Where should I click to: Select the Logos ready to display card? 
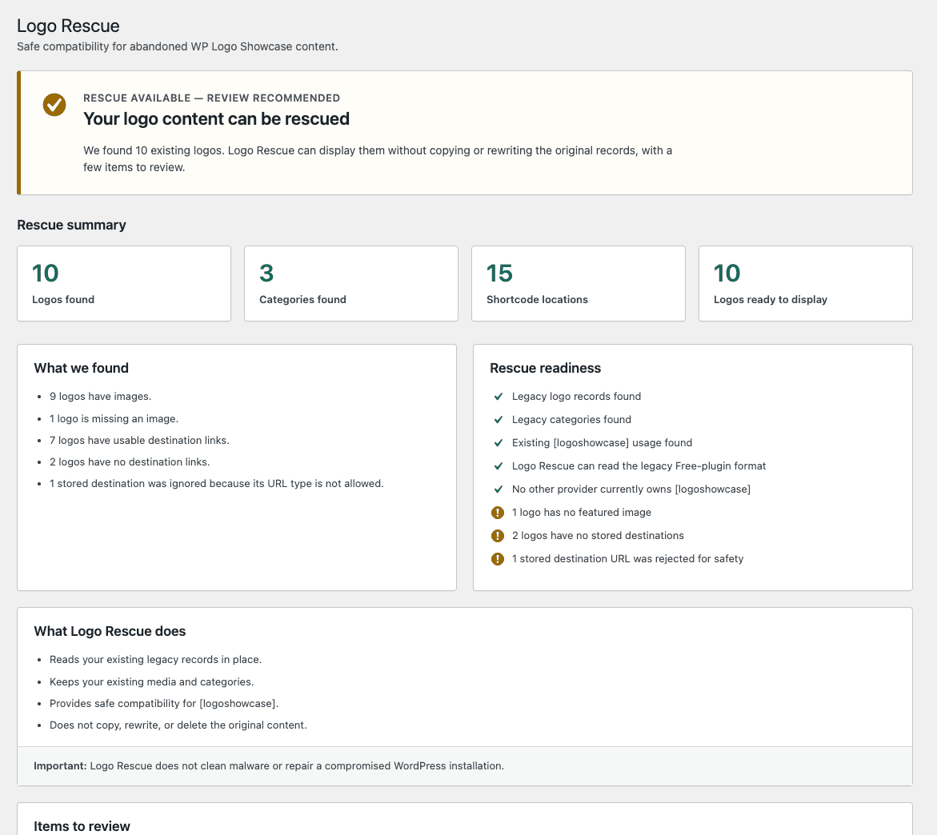click(806, 284)
